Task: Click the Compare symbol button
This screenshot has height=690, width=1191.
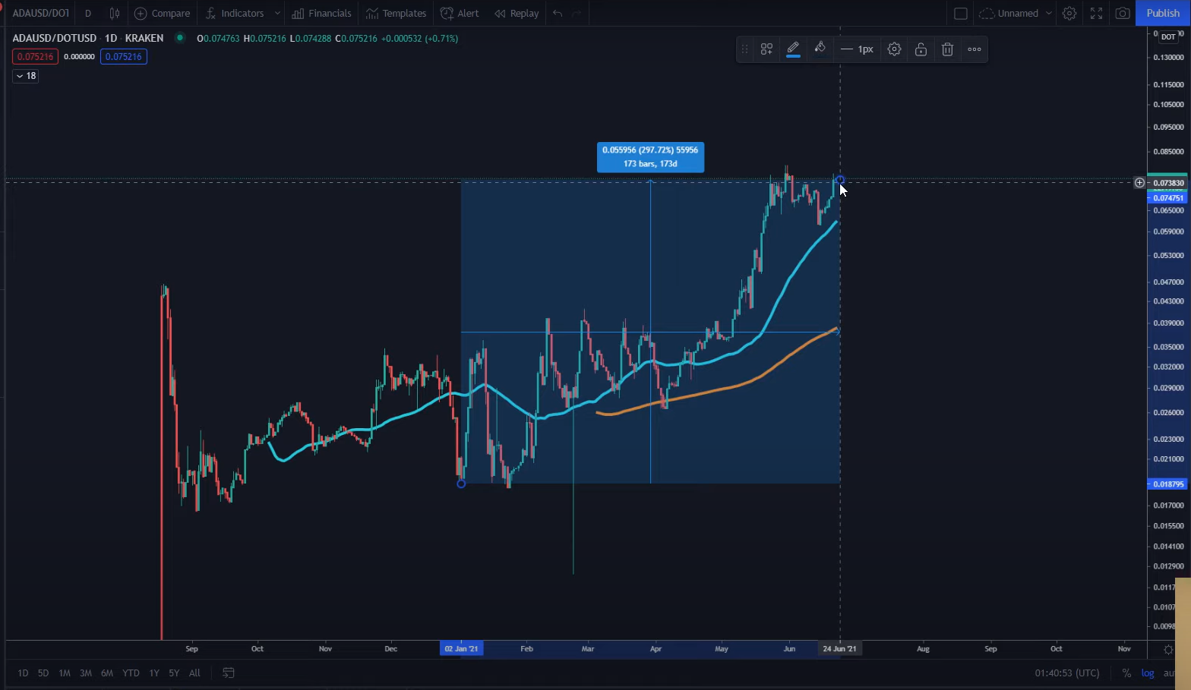Action: pyautogui.click(x=163, y=13)
